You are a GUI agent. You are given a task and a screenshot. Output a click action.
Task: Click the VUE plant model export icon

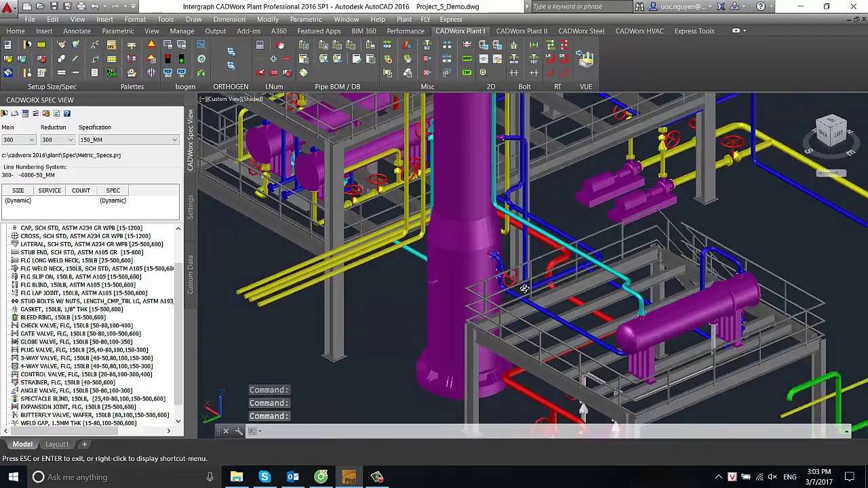coord(585,60)
